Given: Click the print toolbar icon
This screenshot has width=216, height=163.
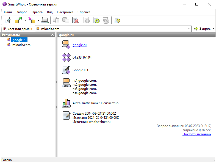Looking at the screenshot, I should tap(45, 20).
